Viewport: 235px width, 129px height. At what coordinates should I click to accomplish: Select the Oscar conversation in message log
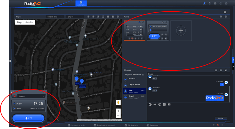click(x=134, y=91)
